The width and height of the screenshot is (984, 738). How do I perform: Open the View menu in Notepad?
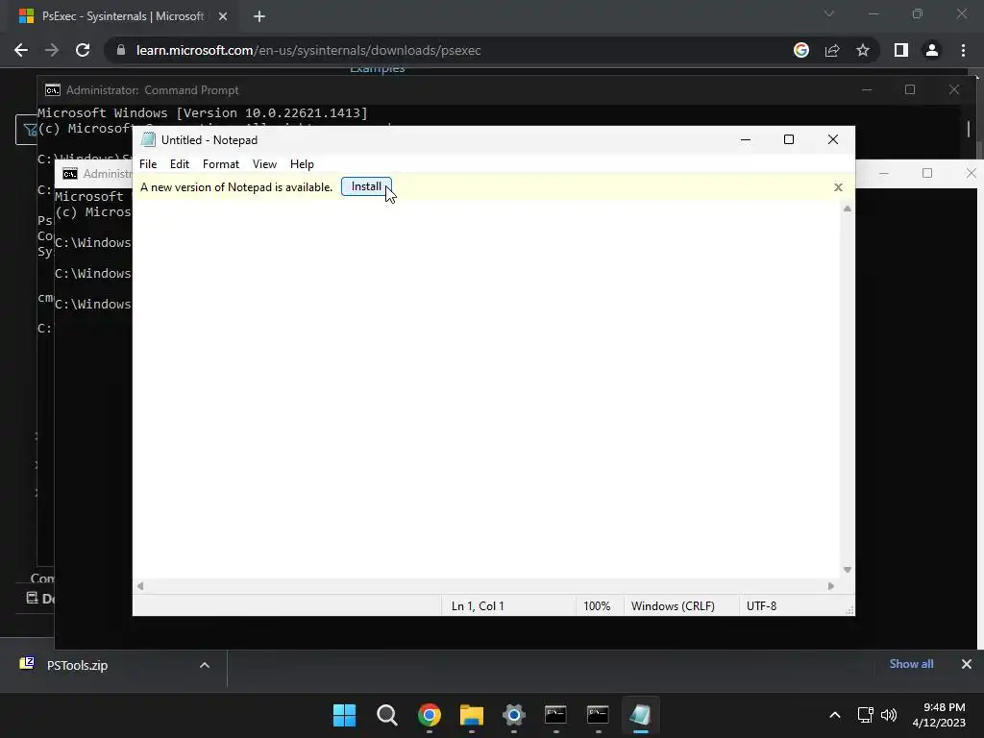pyautogui.click(x=264, y=163)
